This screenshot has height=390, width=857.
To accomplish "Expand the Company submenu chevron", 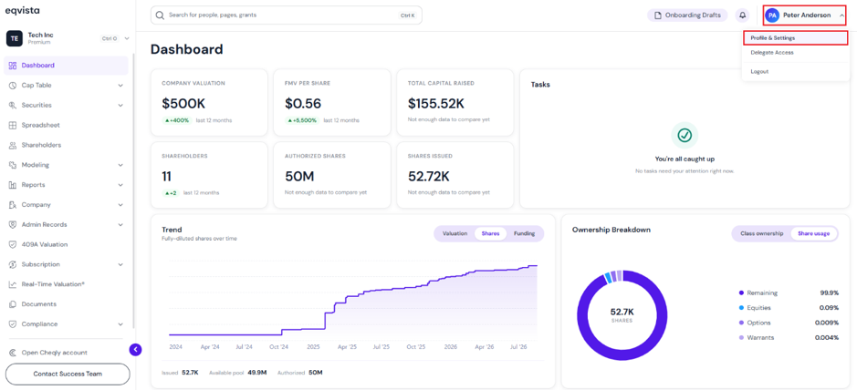I will [x=120, y=205].
